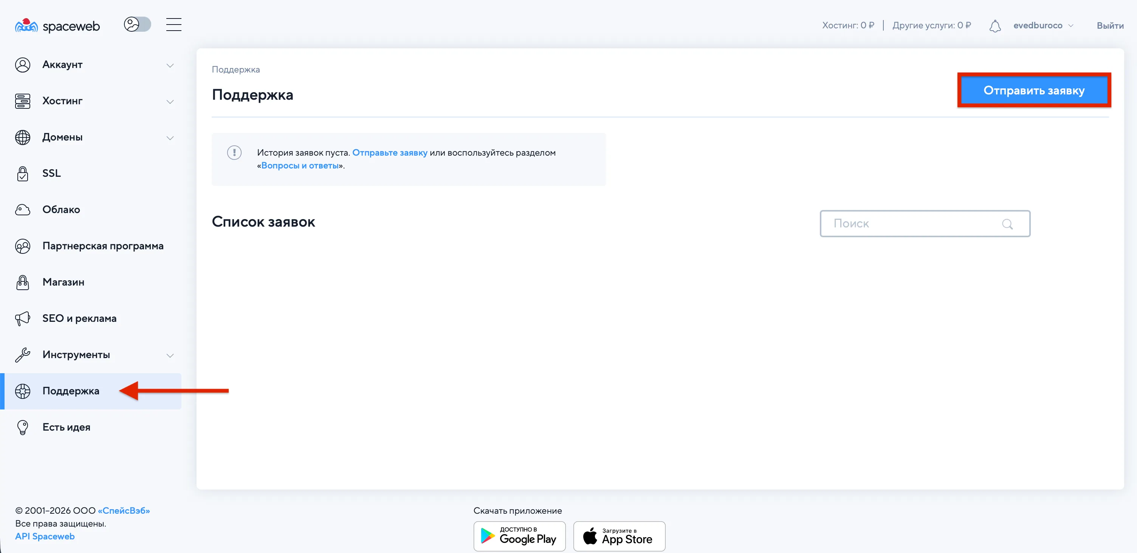Toggle the dark theme switch
1137x553 pixels.
137,25
